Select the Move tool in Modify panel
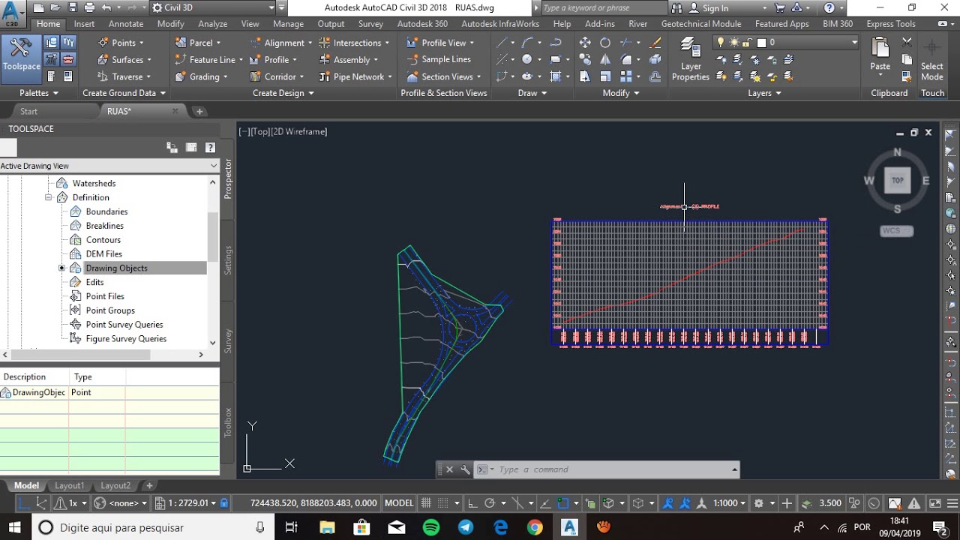The image size is (960, 540). pyautogui.click(x=585, y=43)
